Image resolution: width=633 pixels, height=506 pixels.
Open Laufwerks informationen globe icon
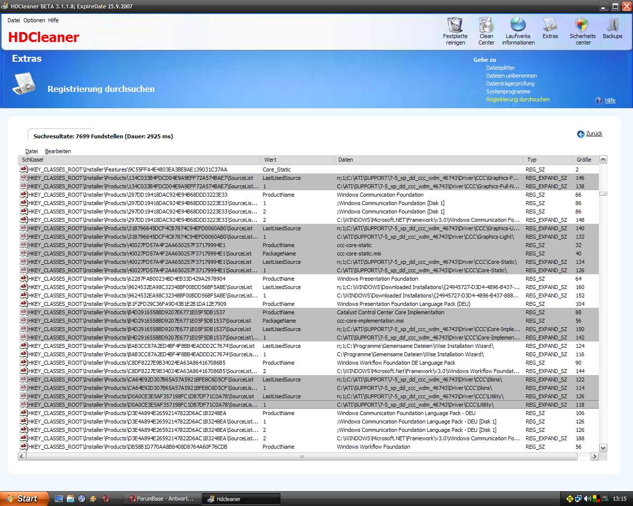pyautogui.click(x=518, y=25)
